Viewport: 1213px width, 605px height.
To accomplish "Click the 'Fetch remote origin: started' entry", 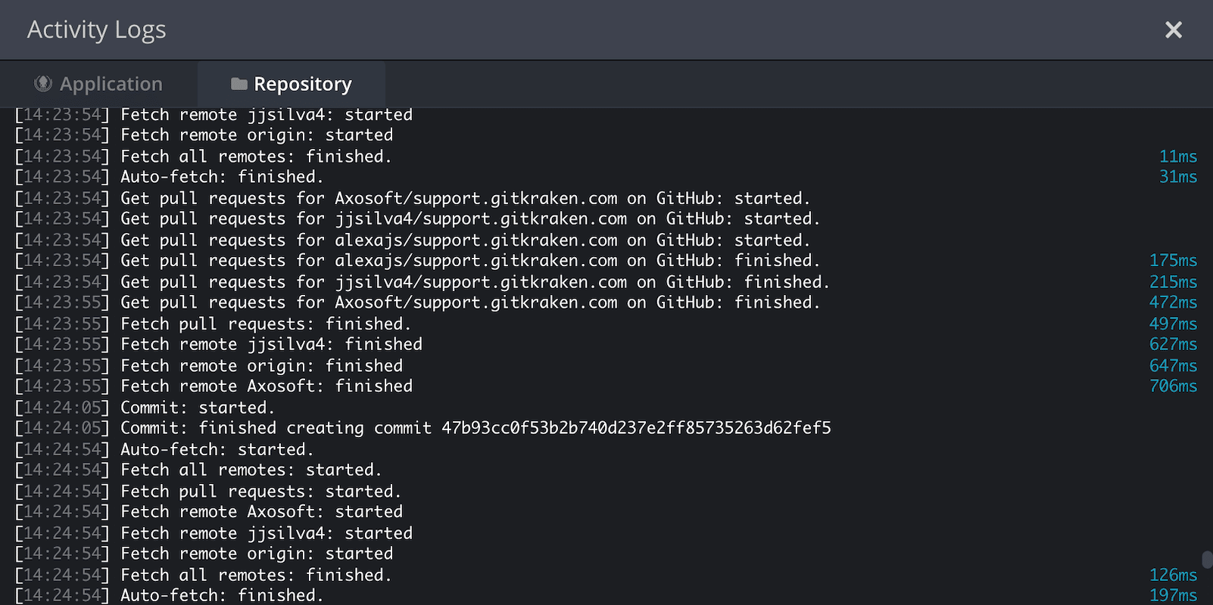I will click(x=204, y=135).
